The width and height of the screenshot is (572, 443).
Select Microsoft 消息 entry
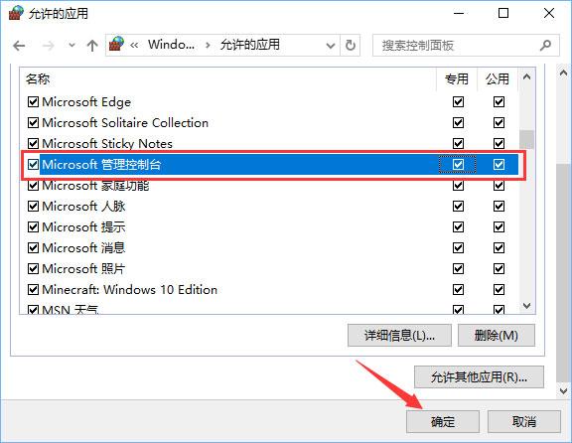tap(83, 247)
